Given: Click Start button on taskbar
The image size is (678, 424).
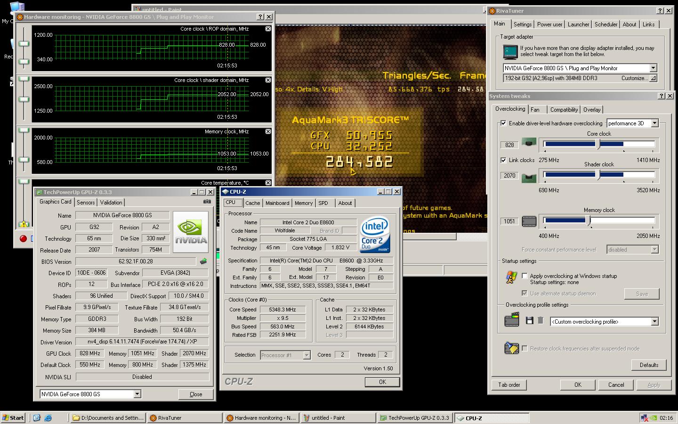Looking at the screenshot, I should (13, 417).
